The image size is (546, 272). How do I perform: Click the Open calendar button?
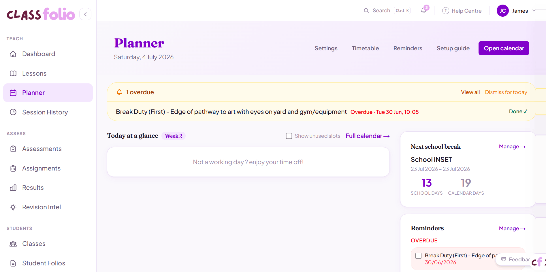tap(504, 48)
